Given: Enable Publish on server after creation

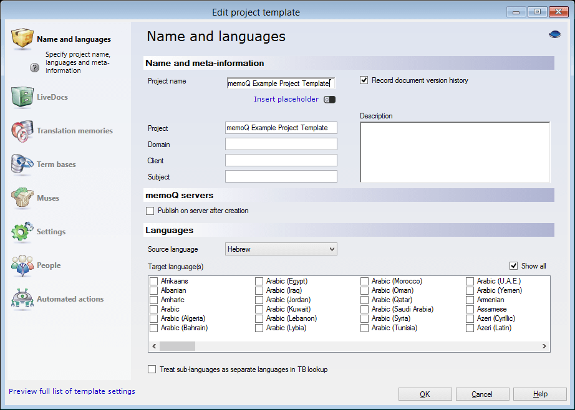Looking at the screenshot, I should click(x=150, y=211).
